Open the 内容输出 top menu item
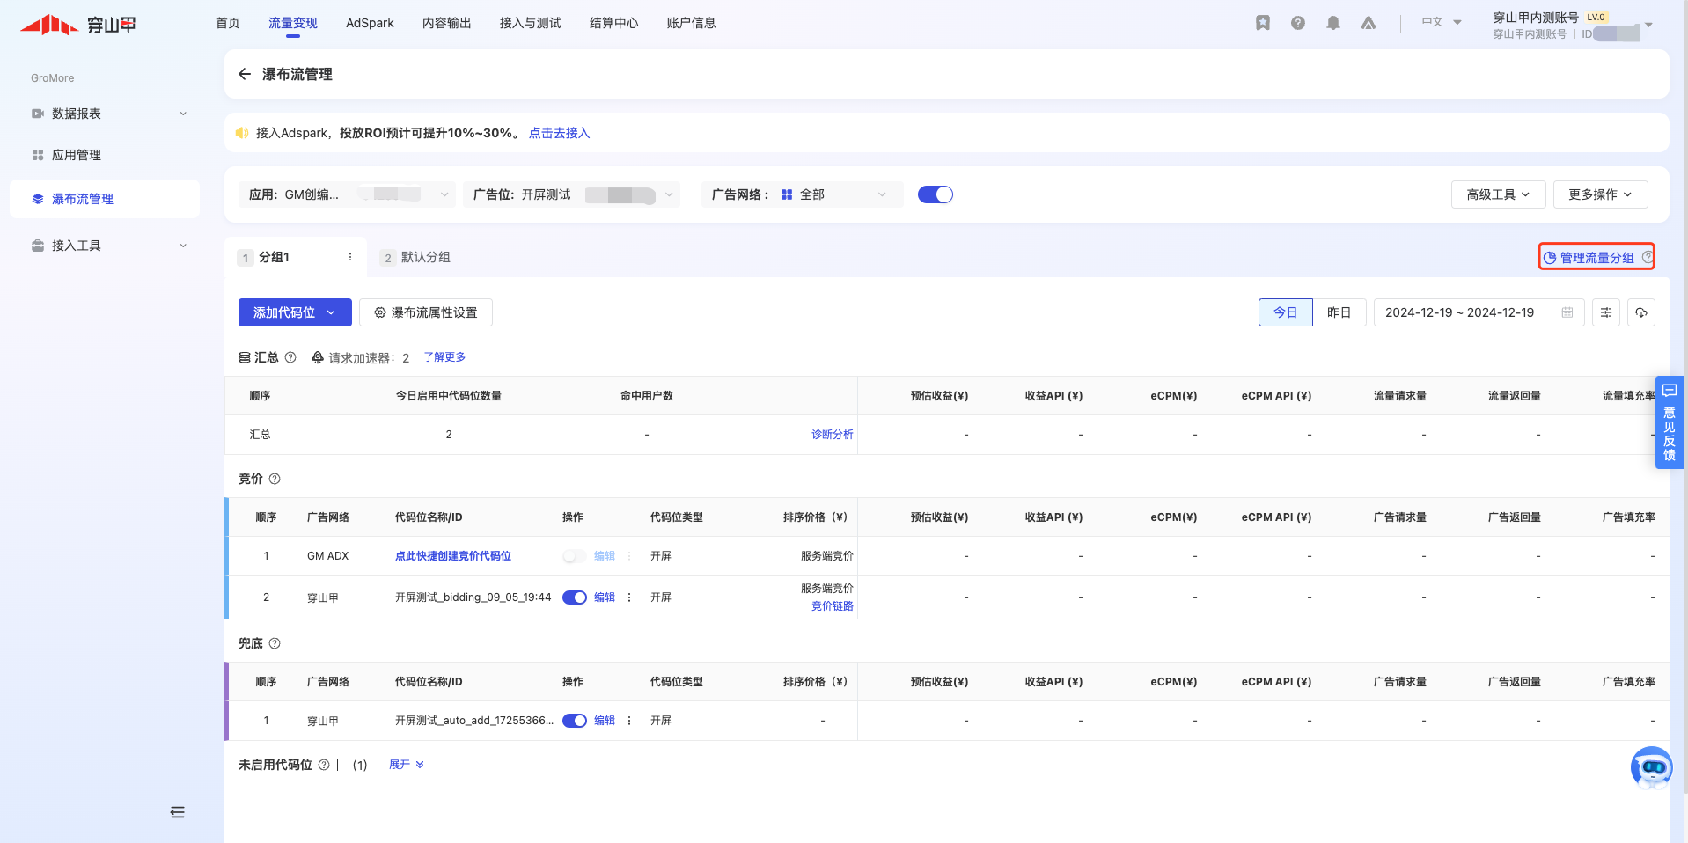 coord(447,23)
